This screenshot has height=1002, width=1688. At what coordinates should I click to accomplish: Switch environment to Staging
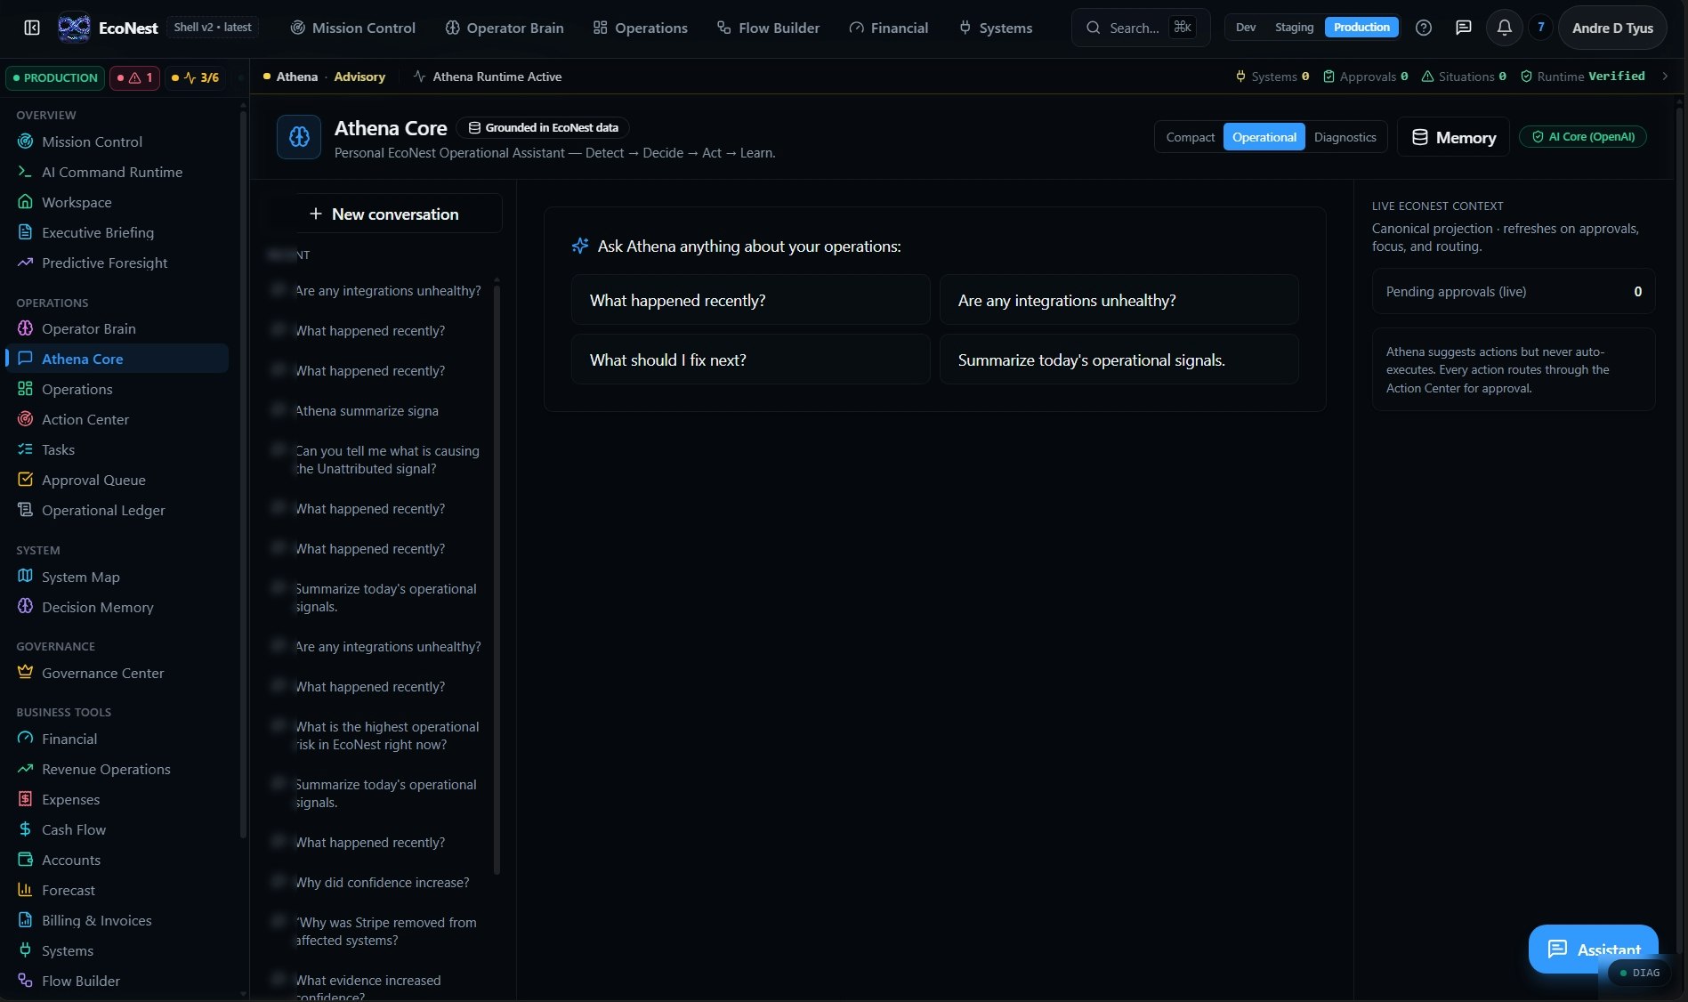(1294, 28)
